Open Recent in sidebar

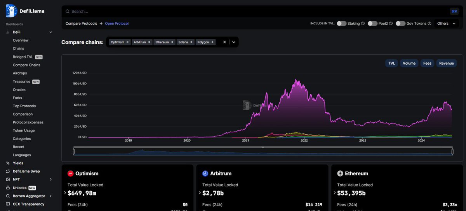19,147
